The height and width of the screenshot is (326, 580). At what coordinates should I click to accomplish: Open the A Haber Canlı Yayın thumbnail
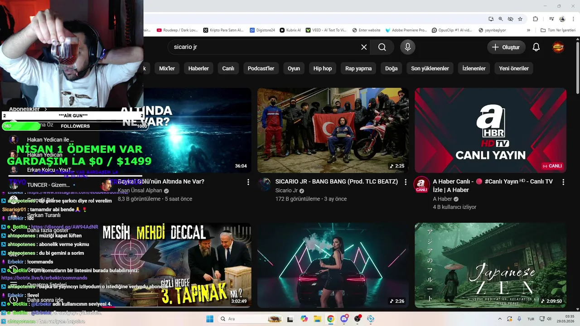click(490, 130)
